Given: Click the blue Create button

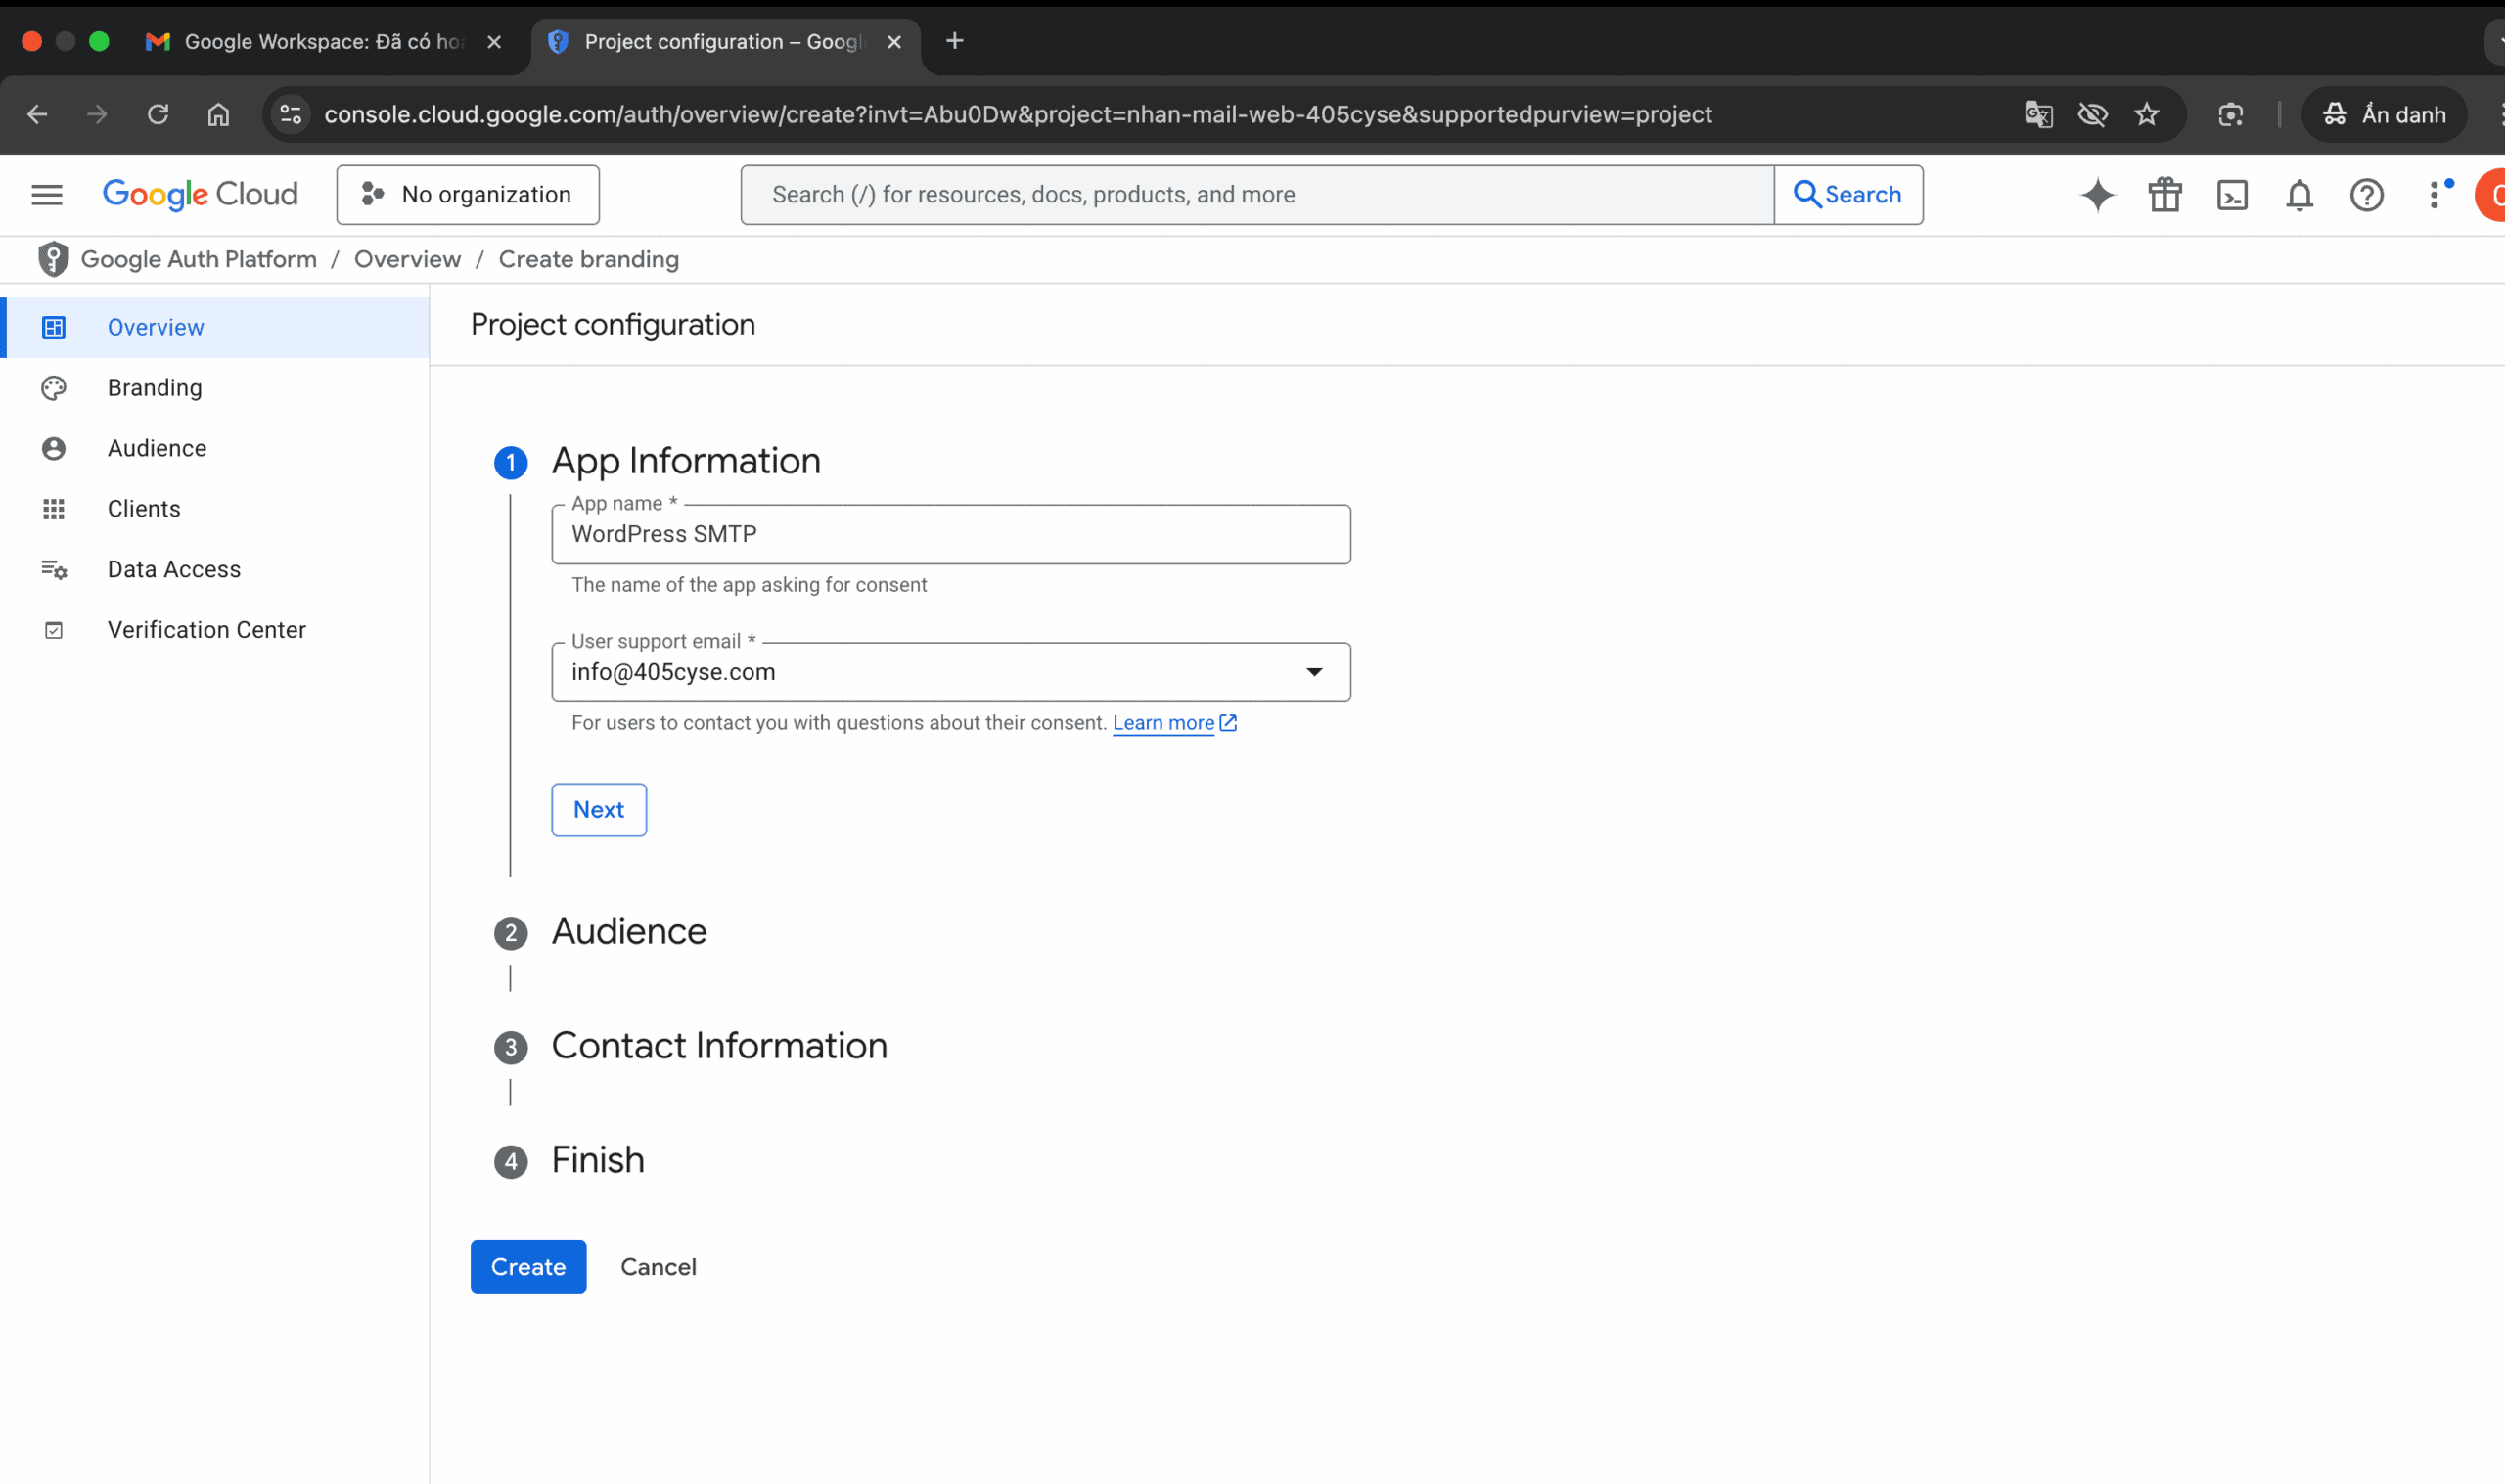Looking at the screenshot, I should click(528, 1267).
